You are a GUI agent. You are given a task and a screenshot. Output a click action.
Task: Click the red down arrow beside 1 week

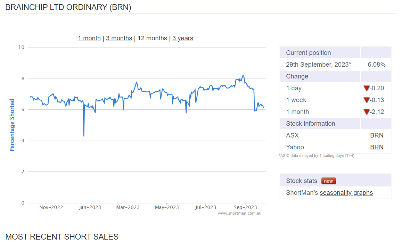tap(366, 100)
